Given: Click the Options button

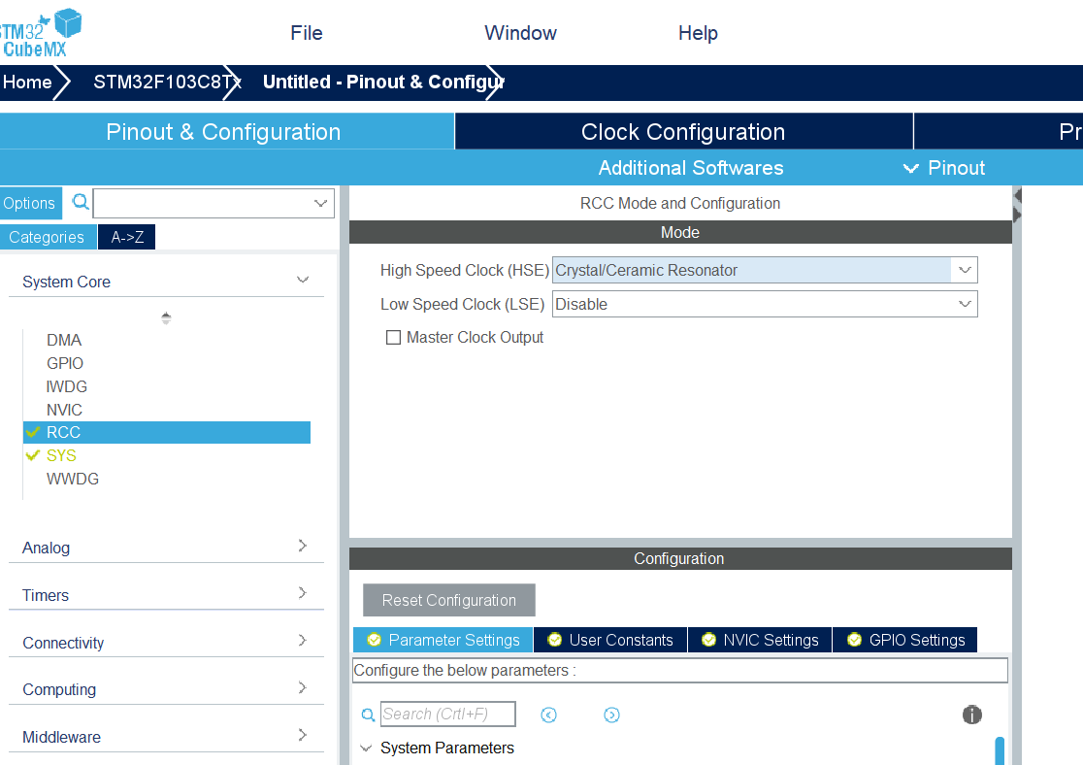Looking at the screenshot, I should 30,203.
